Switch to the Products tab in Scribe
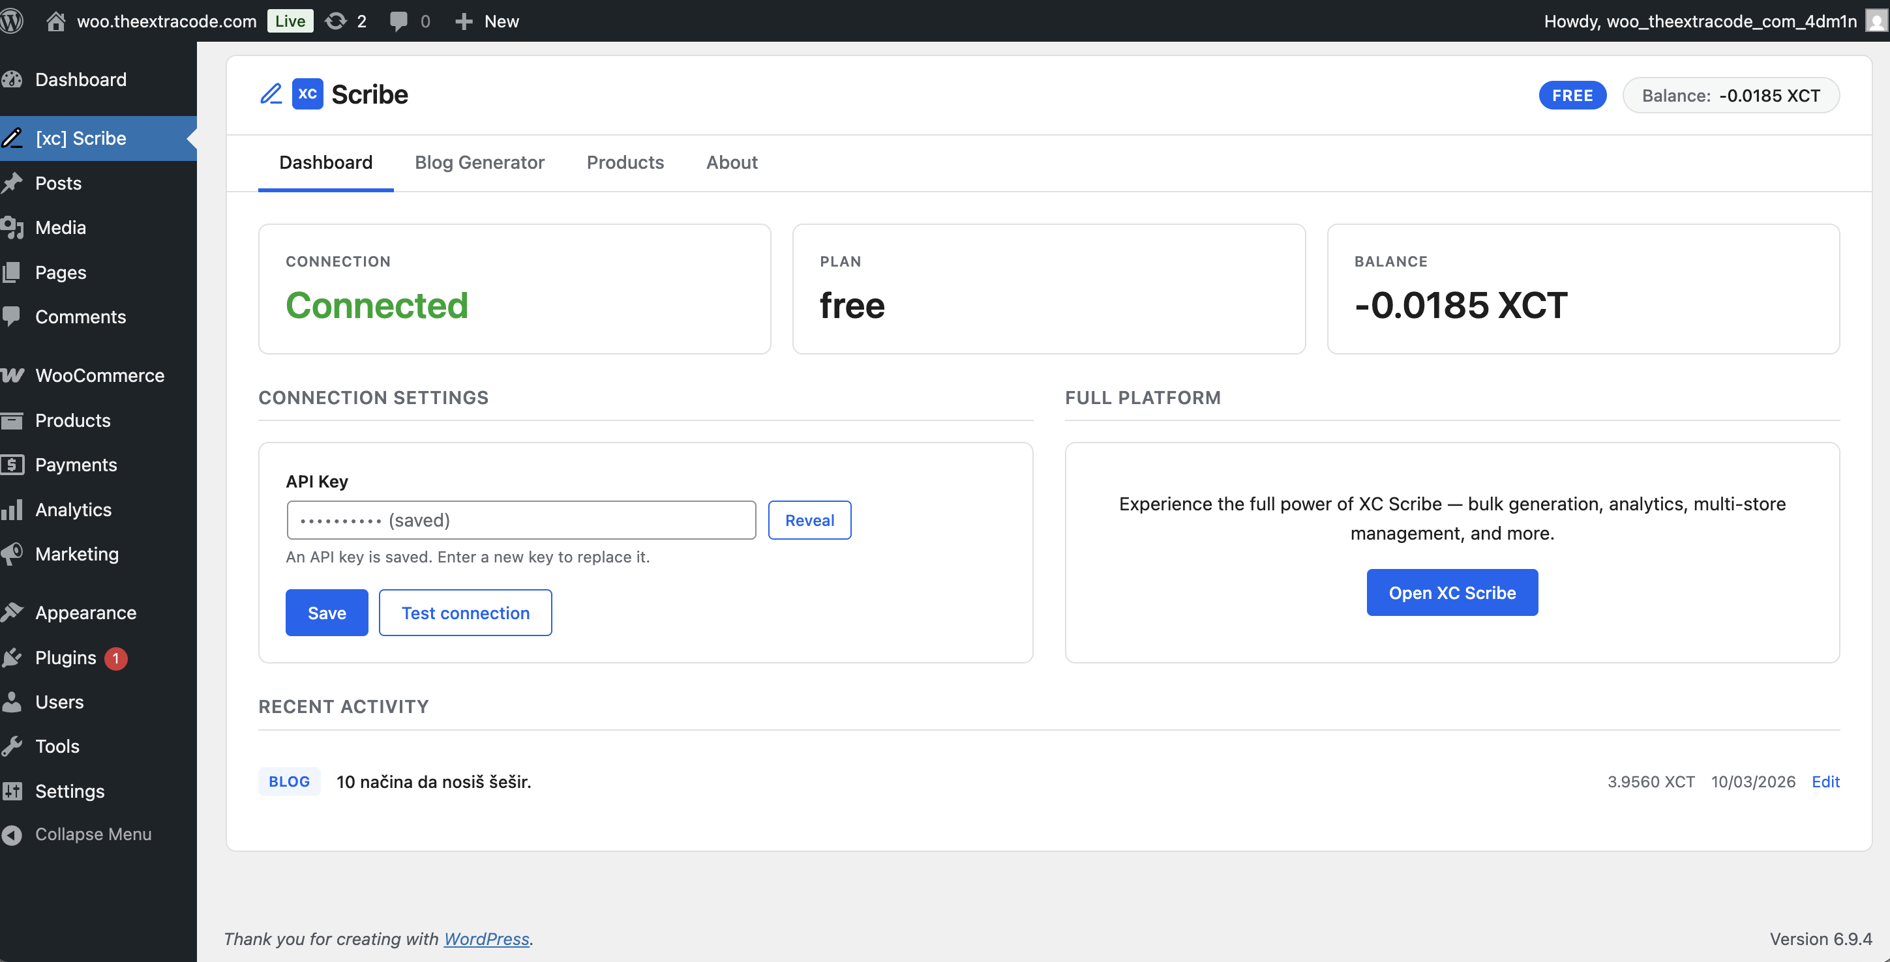1890x962 pixels. 625,162
